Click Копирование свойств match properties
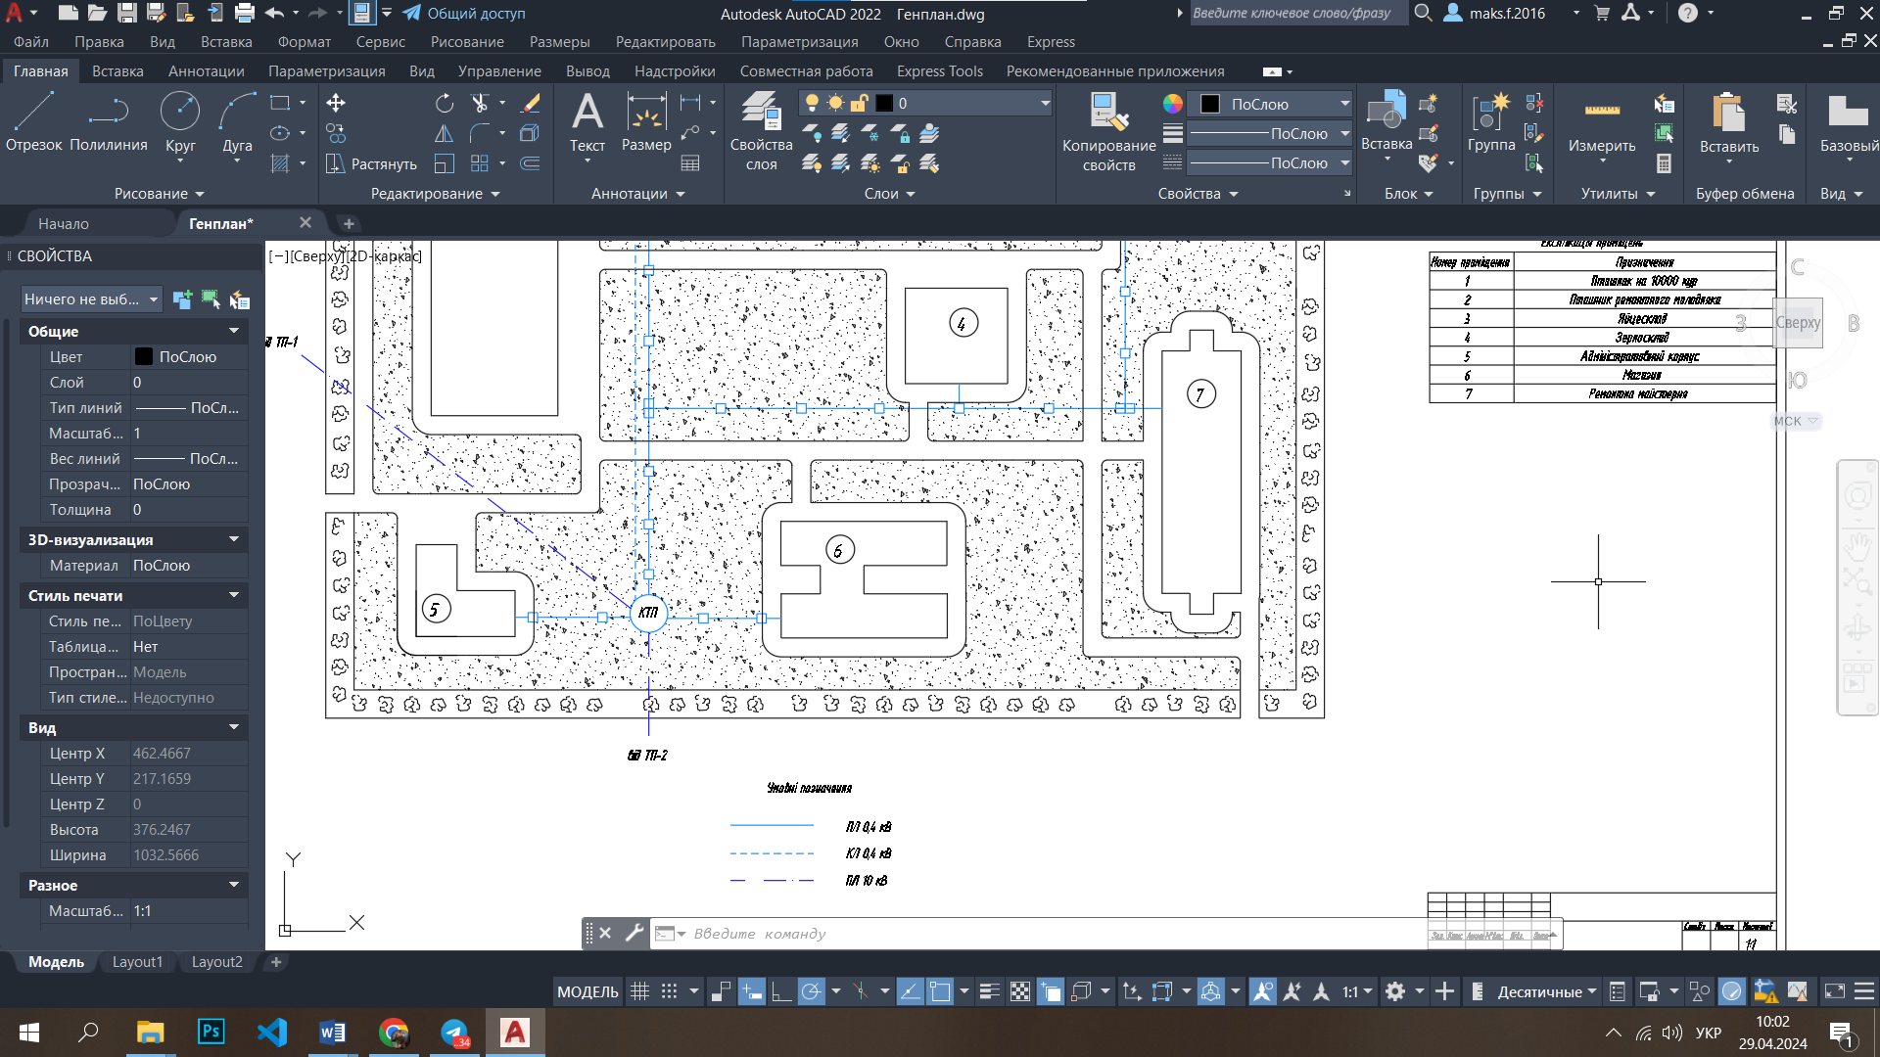The width and height of the screenshot is (1880, 1057). (x=1109, y=131)
